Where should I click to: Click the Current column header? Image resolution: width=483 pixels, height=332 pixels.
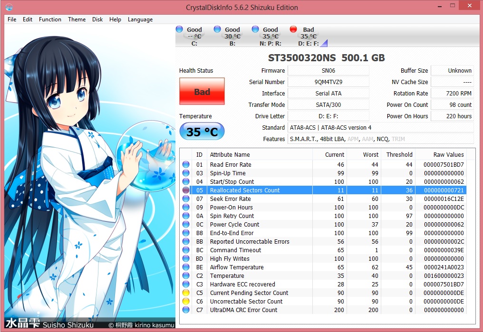[329, 154]
